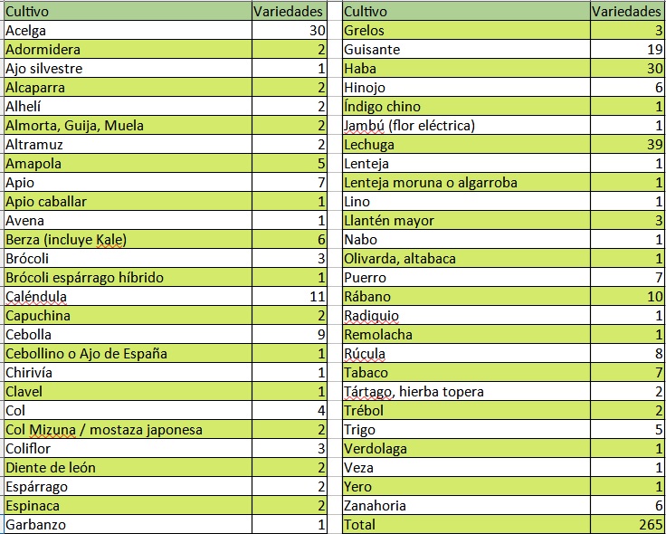Image resolution: width=666 pixels, height=534 pixels.
Task: Select the Caléndula varieties value 11
Action: pyautogui.click(x=290, y=297)
